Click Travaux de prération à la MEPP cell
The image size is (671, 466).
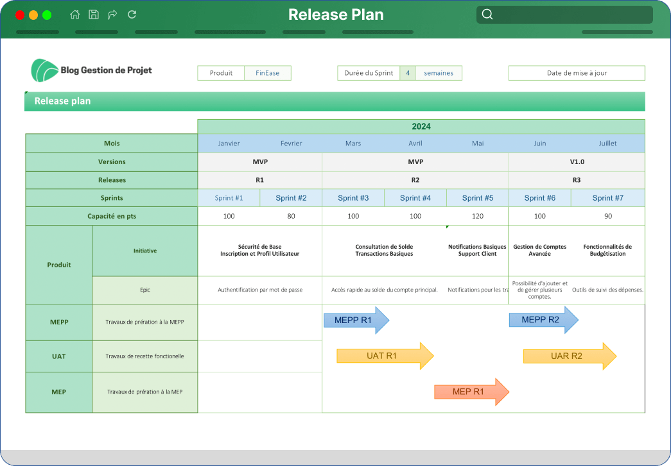coord(145,322)
